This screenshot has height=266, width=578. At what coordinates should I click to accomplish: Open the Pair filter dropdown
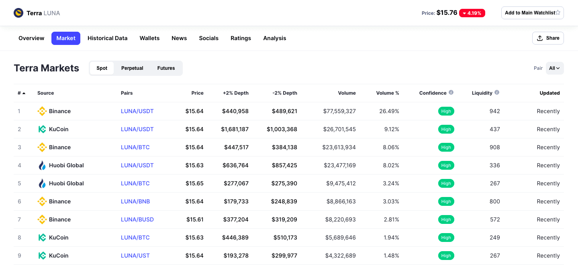coord(555,68)
